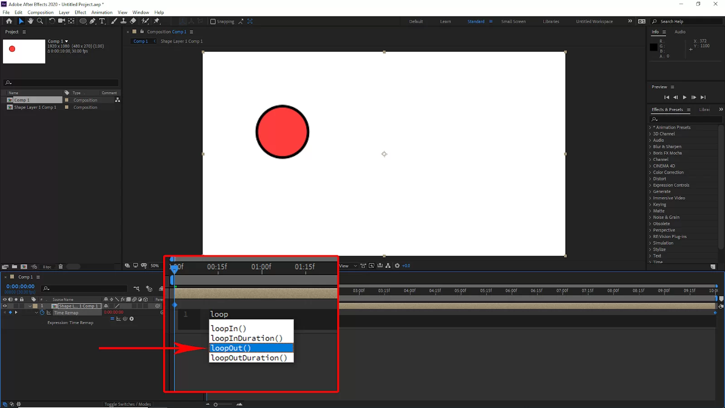725x408 pixels.
Task: Show the post-expression graph icon
Action: pyautogui.click(x=119, y=319)
